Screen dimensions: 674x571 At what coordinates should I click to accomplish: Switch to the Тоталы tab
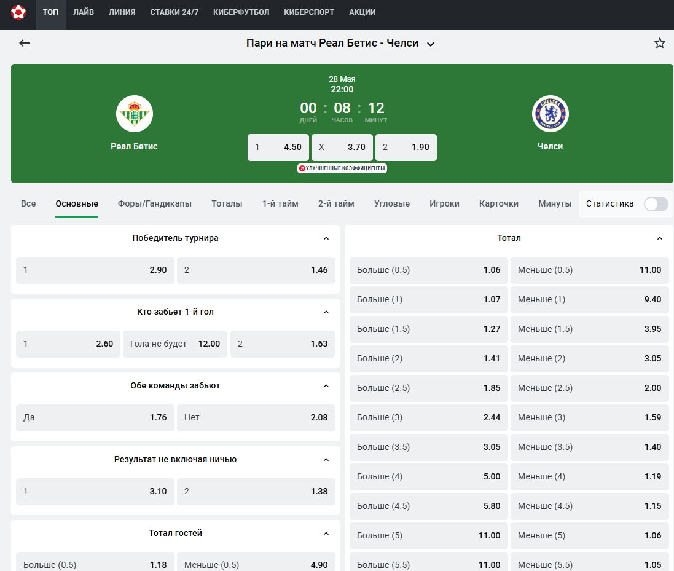tap(227, 204)
